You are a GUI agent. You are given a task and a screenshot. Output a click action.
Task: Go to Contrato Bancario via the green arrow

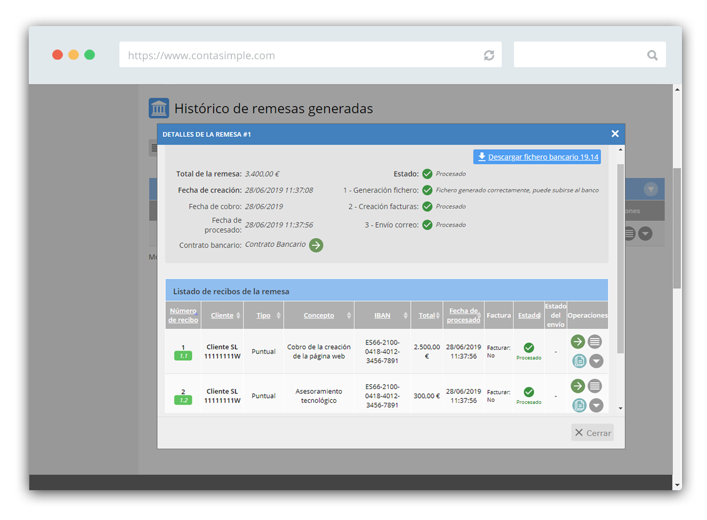[x=316, y=245]
